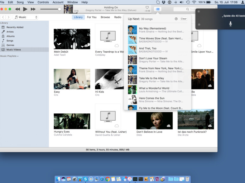
Task: Click the volume icon in menu bar
Action: point(181,2)
